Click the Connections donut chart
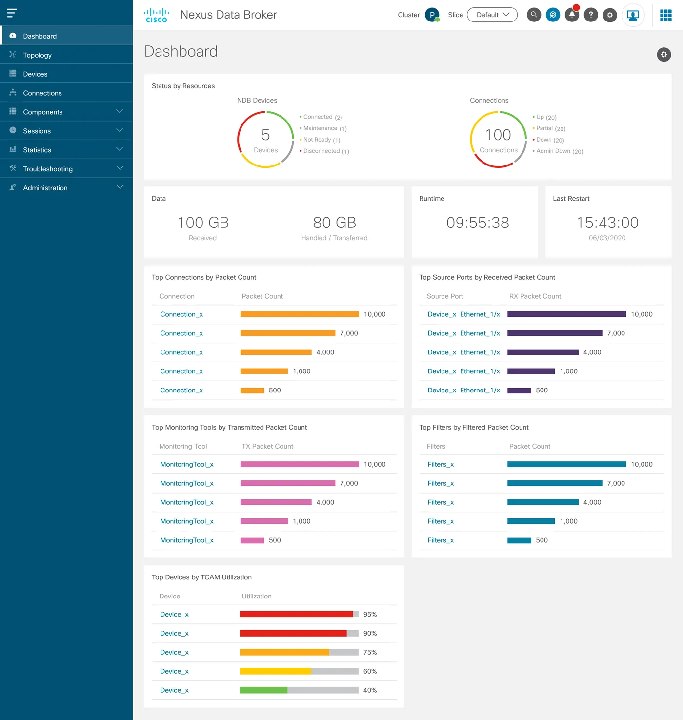Viewport: 683px width, 720px height. [498, 140]
